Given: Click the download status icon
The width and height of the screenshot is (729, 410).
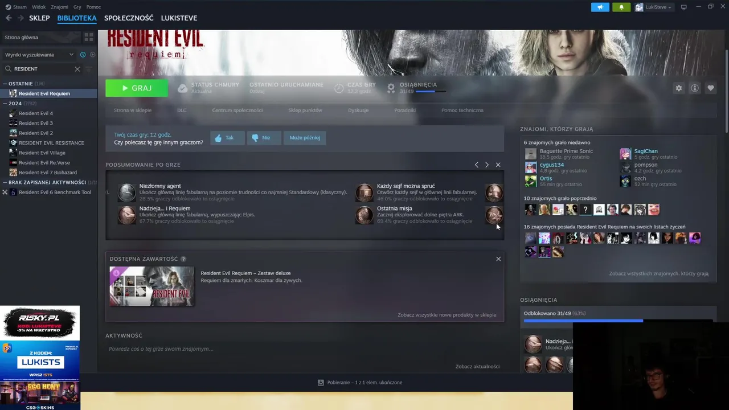Looking at the screenshot, I should coord(321,383).
